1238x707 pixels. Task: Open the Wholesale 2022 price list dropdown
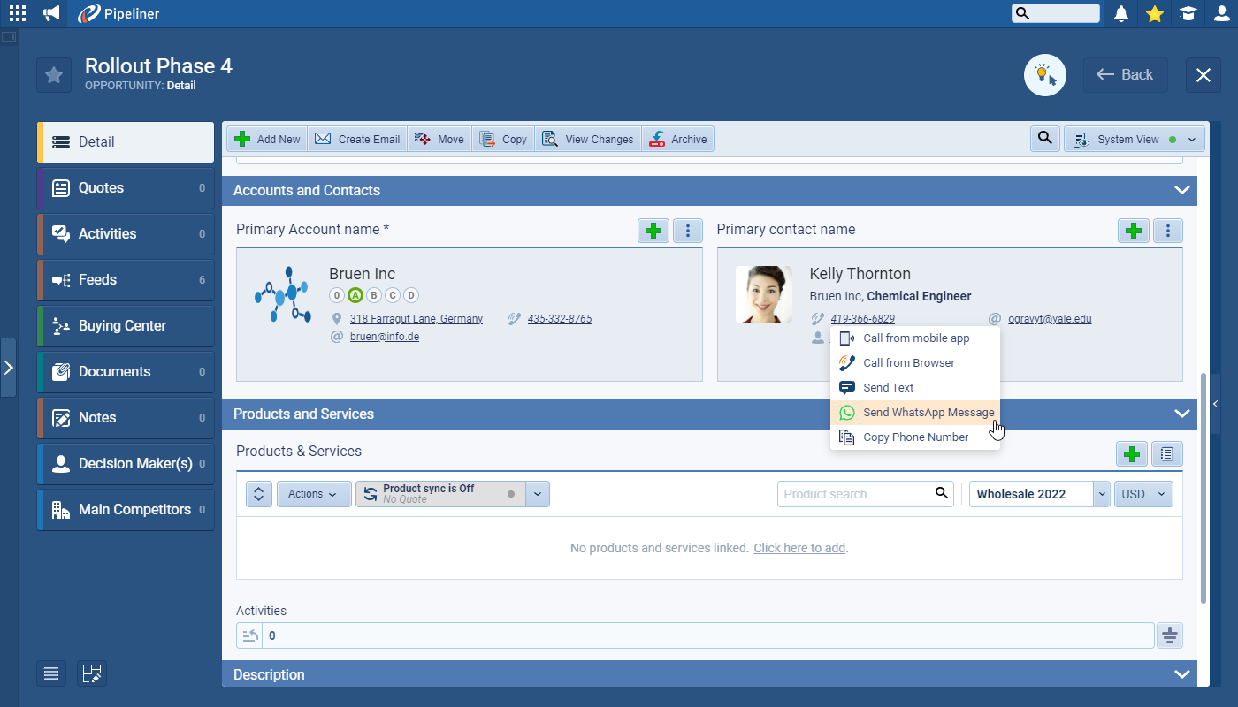click(x=1101, y=494)
